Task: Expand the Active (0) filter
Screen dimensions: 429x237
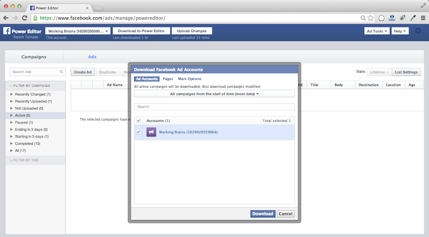Action: coord(11,115)
